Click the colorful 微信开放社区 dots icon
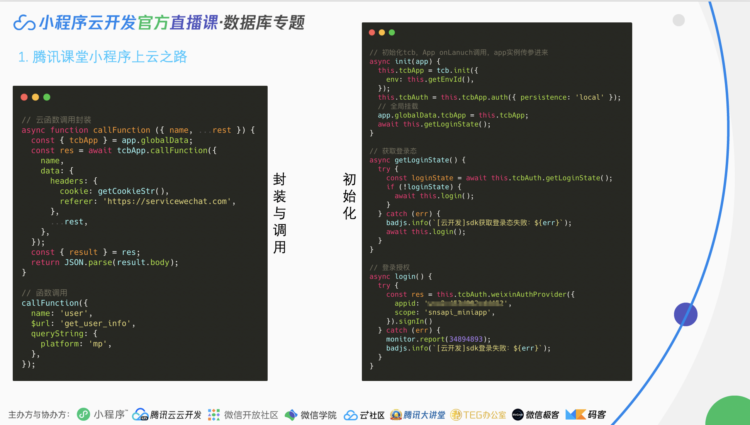The height and width of the screenshot is (425, 750). [214, 415]
